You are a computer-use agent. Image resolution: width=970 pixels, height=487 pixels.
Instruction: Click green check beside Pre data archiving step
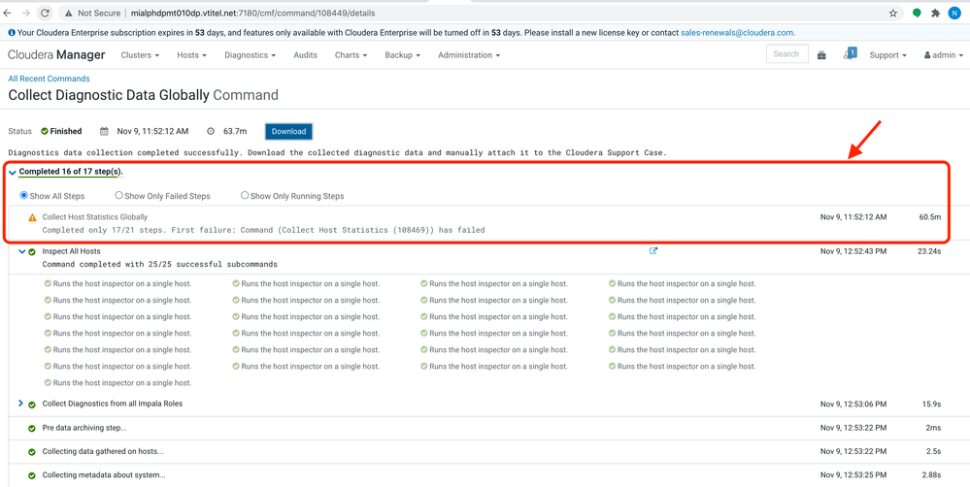coord(31,428)
